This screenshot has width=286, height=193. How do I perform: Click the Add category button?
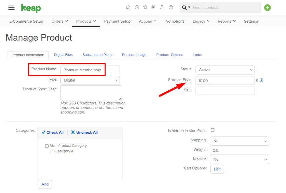45,184
